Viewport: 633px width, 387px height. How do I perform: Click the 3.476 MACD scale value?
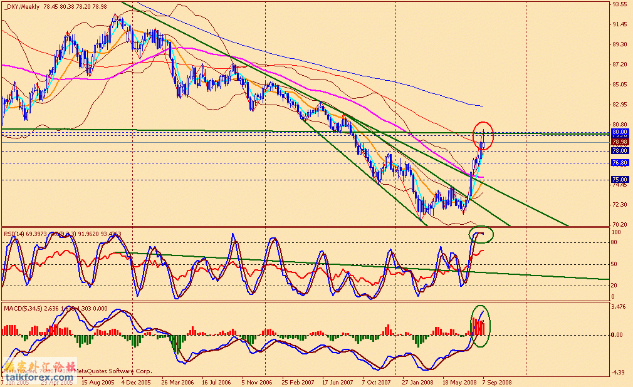pos(619,307)
